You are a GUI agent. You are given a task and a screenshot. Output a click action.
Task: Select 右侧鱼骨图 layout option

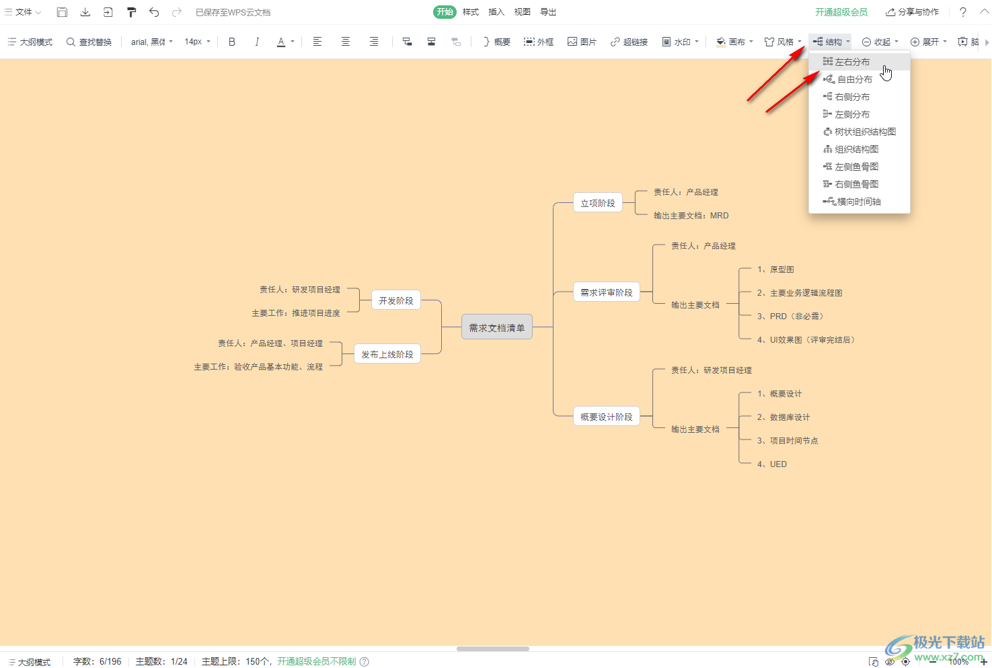coord(860,184)
